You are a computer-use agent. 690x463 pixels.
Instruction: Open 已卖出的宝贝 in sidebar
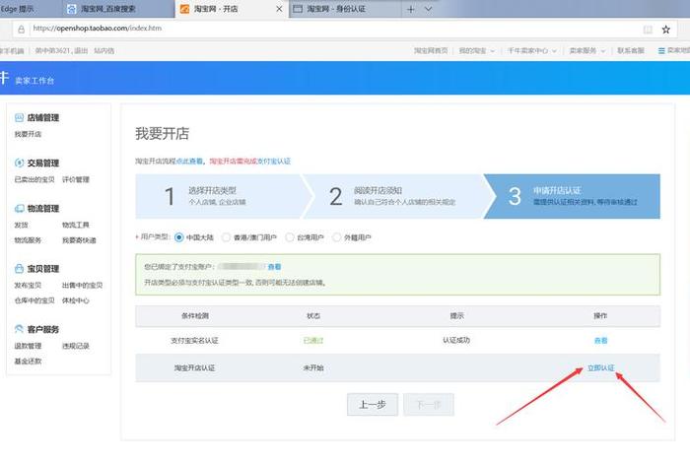[x=34, y=179]
